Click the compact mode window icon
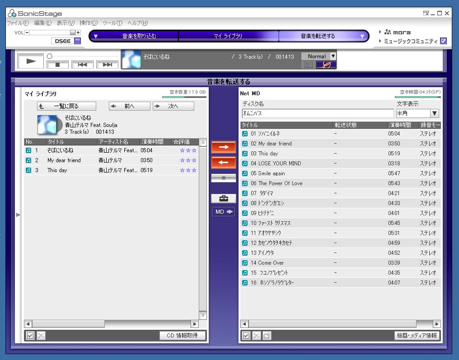Screen dimensions: 459x360 (x=426, y=13)
